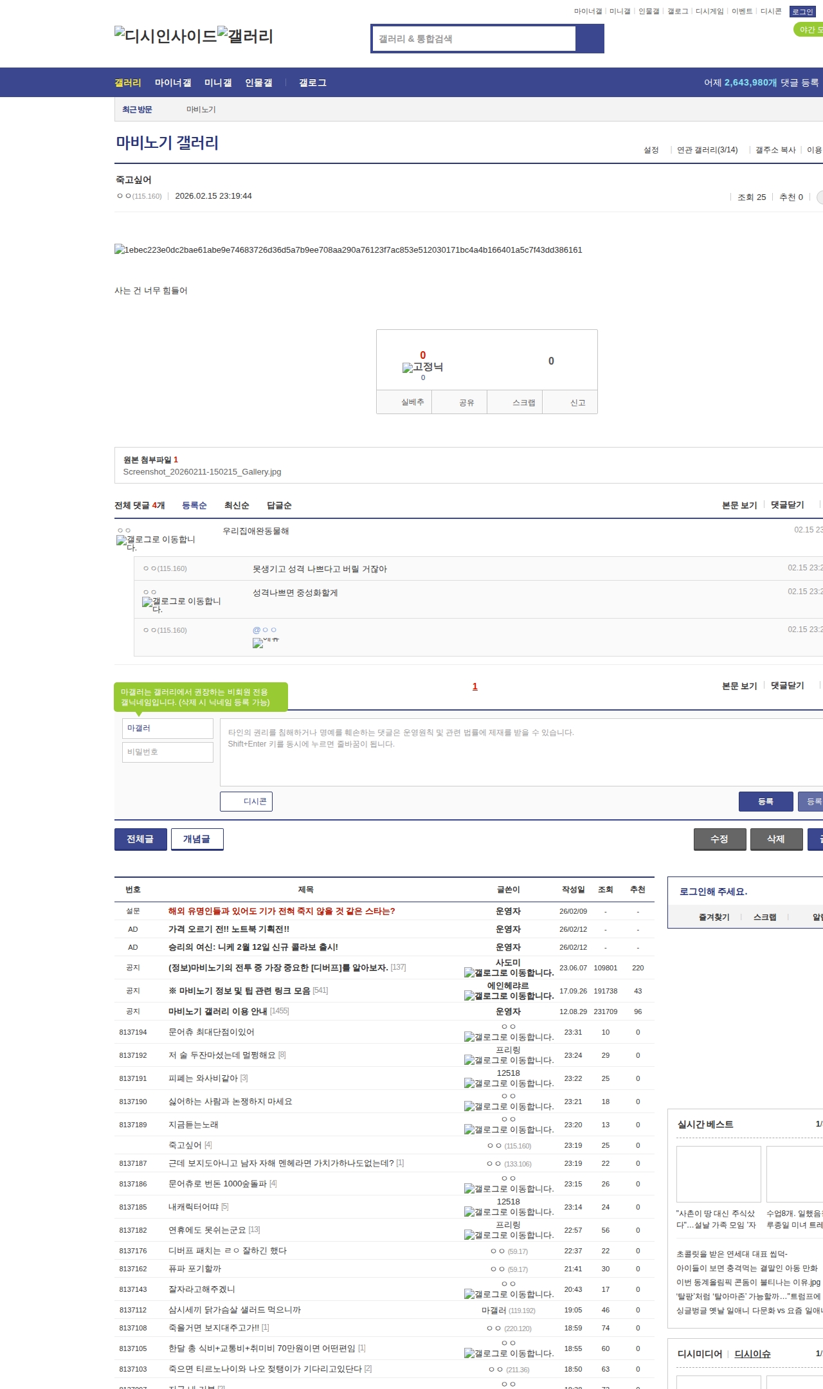
Task: Click the 삭제 button
Action: coord(776,839)
